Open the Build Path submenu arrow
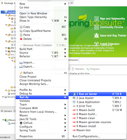This screenshot has width=127, height=140. (65, 49)
